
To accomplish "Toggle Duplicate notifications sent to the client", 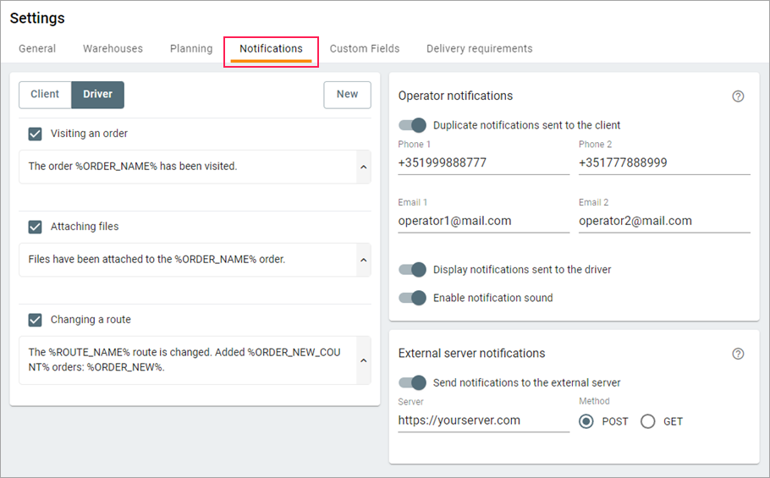I will 413,125.
